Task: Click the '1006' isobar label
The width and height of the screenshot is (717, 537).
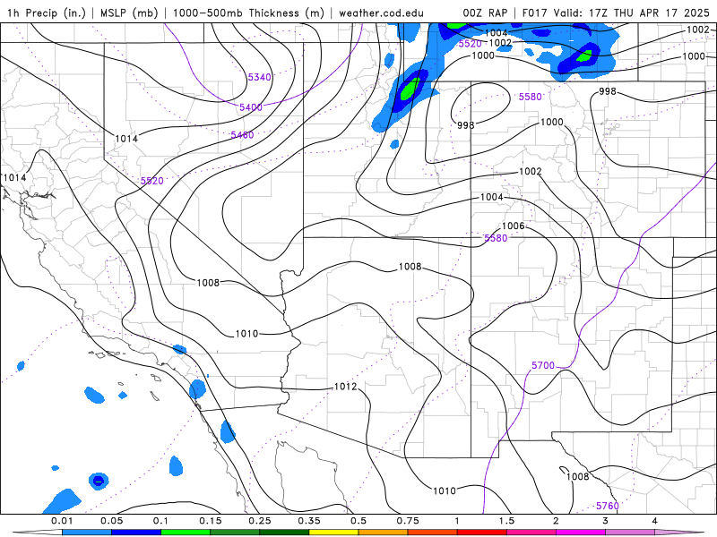Action: (x=513, y=226)
